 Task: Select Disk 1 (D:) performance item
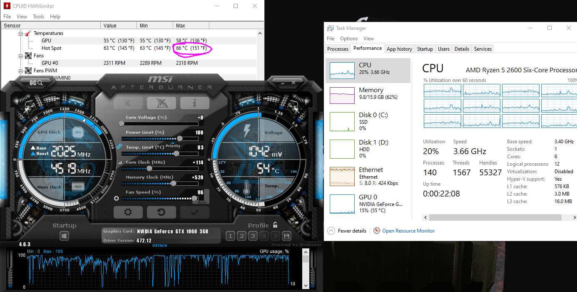[367, 149]
